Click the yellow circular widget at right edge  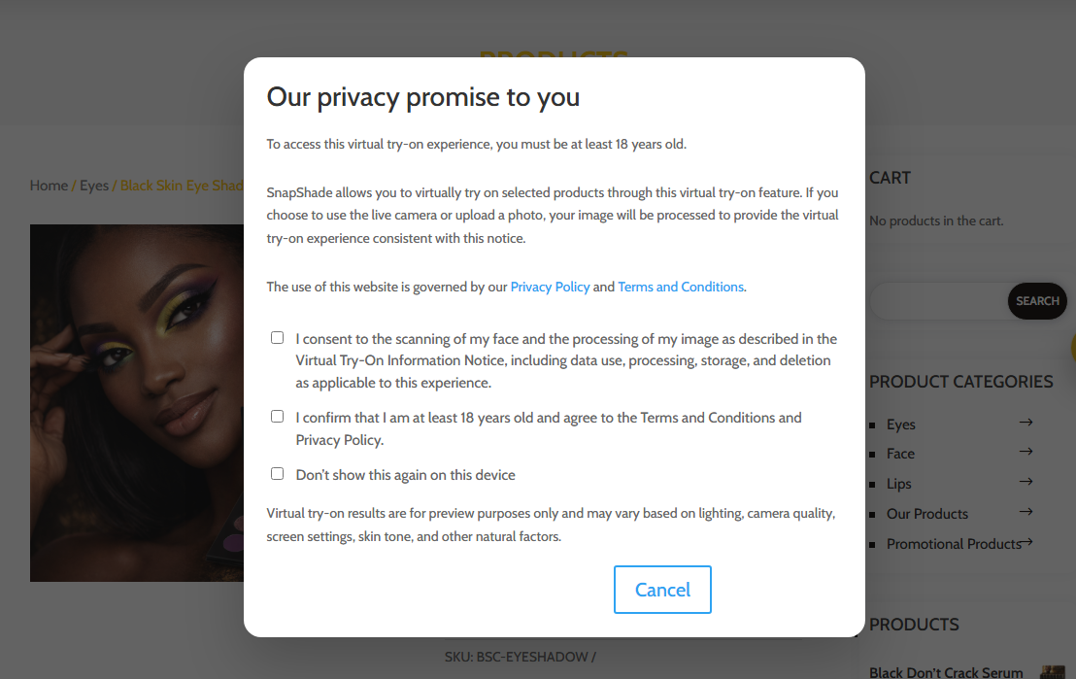point(1072,349)
